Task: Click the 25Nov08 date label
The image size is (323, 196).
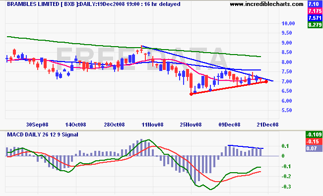Action: (191, 125)
